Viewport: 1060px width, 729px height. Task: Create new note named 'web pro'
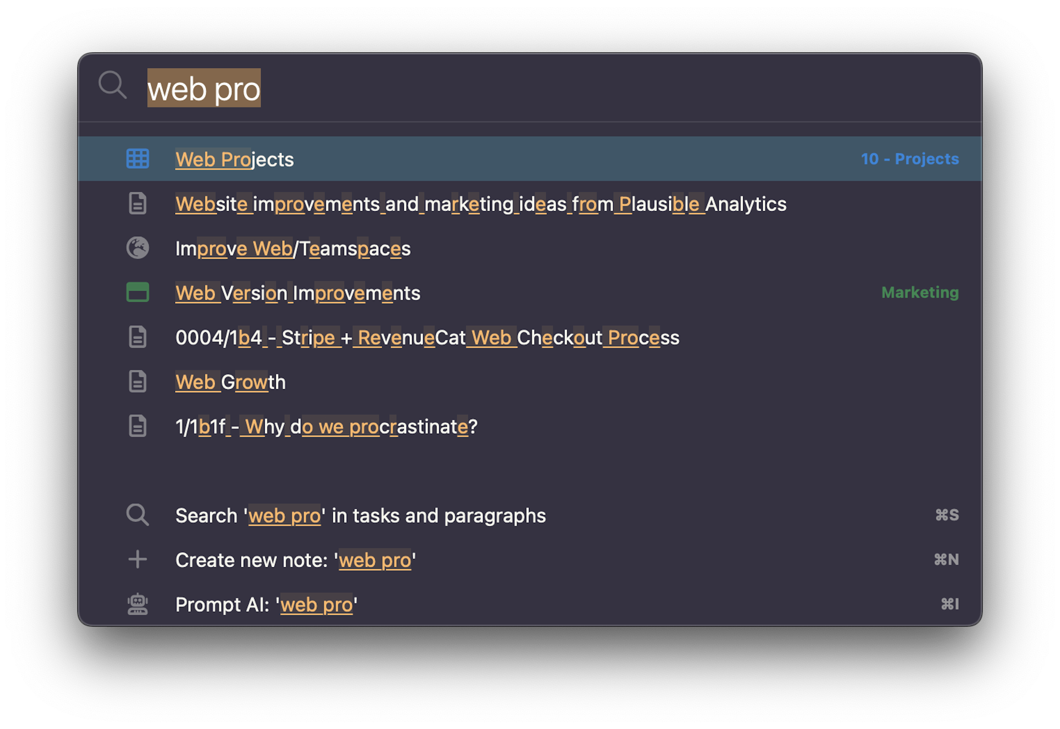click(530, 560)
